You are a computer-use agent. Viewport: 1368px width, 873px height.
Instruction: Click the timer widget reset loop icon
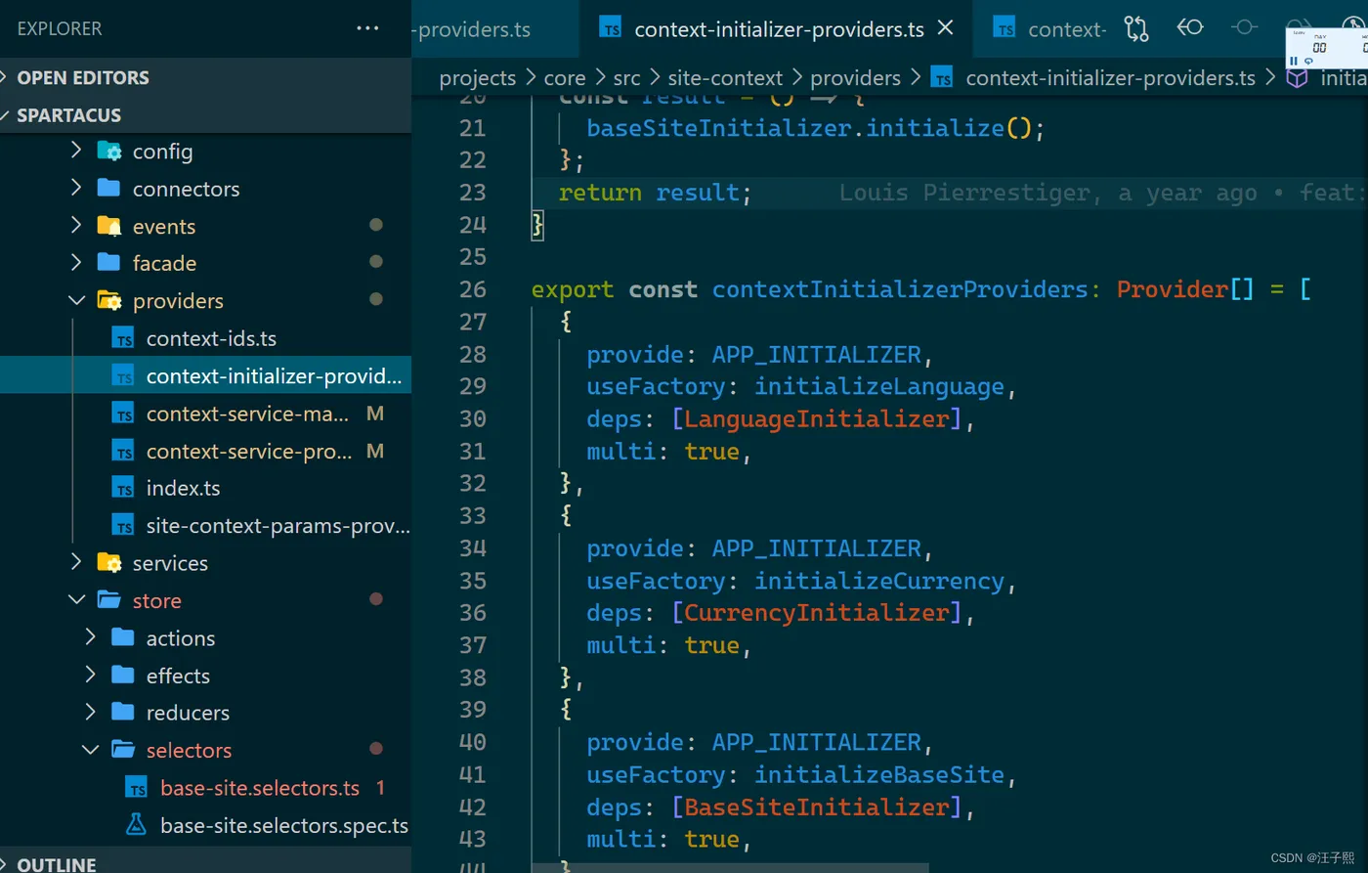1309,62
